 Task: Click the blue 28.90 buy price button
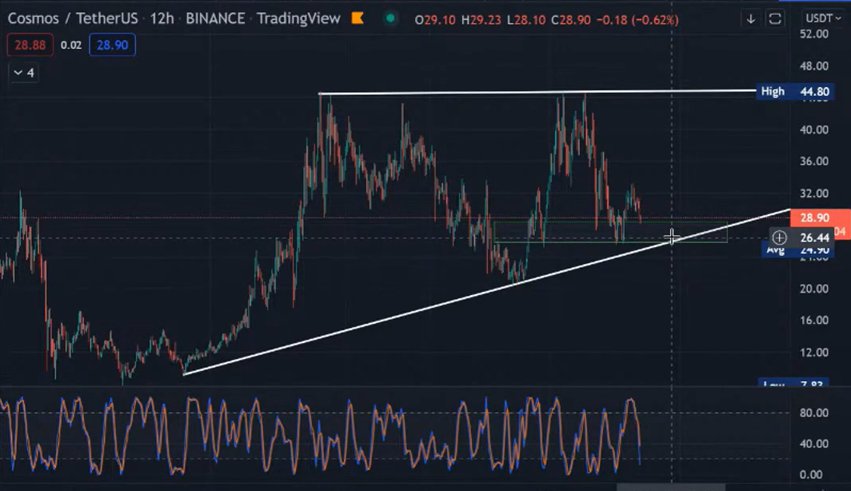click(x=112, y=46)
